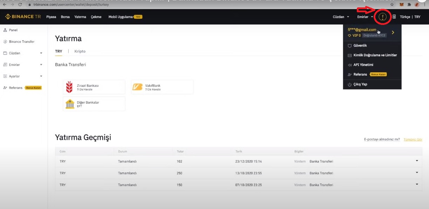The width and height of the screenshot is (429, 209).
Task: Click the sidebar Ayarlar sliders icon
Action: coord(5,76)
